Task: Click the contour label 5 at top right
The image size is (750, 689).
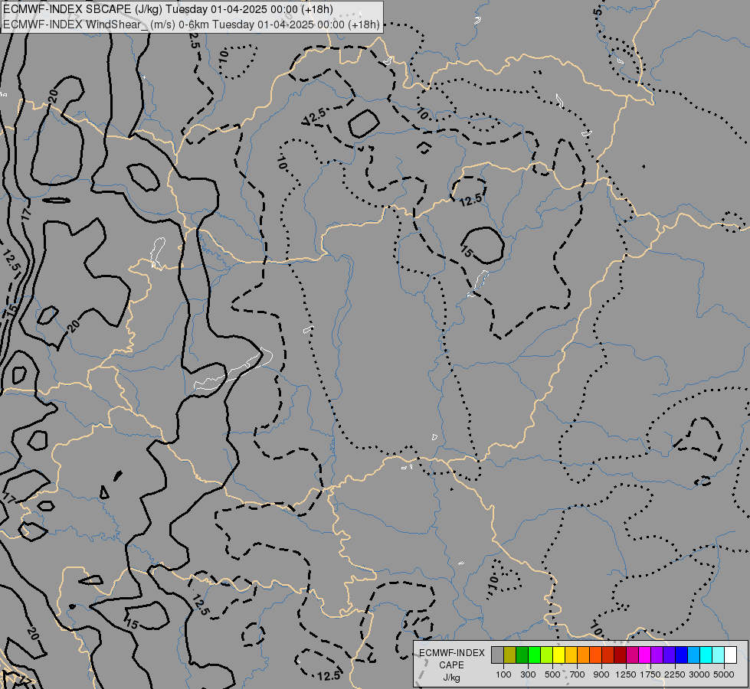Action: click(598, 11)
